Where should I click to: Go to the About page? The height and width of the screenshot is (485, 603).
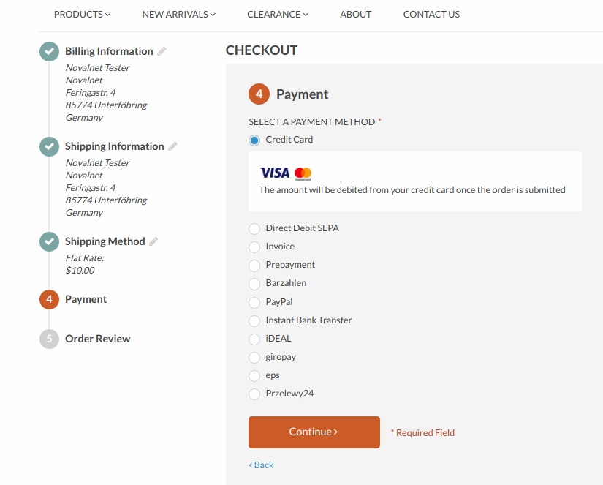(x=356, y=14)
